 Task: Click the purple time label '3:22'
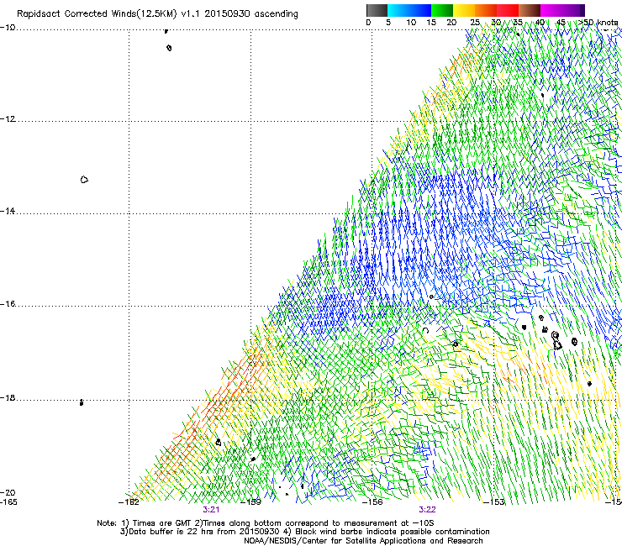tap(427, 510)
